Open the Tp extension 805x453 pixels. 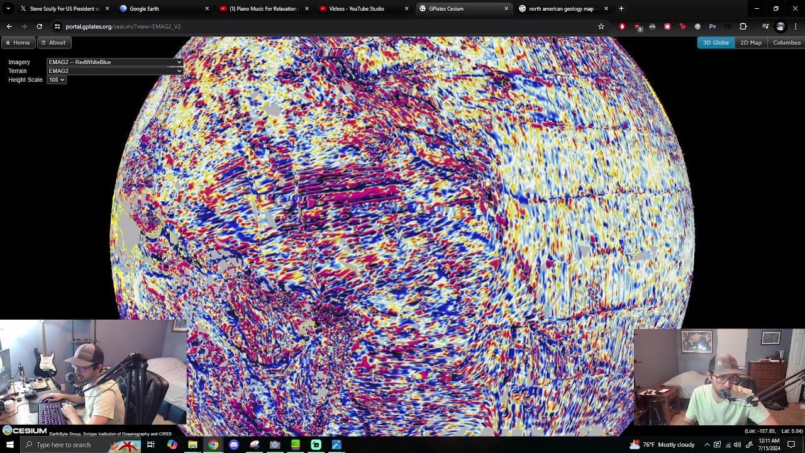point(682,26)
